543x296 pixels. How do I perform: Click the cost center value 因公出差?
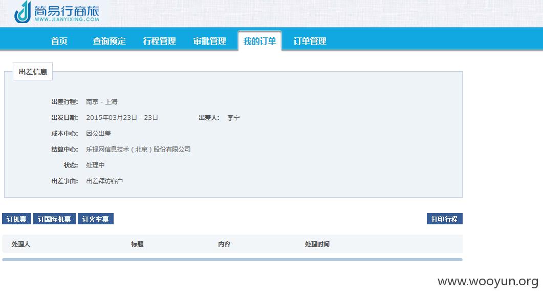click(98, 134)
